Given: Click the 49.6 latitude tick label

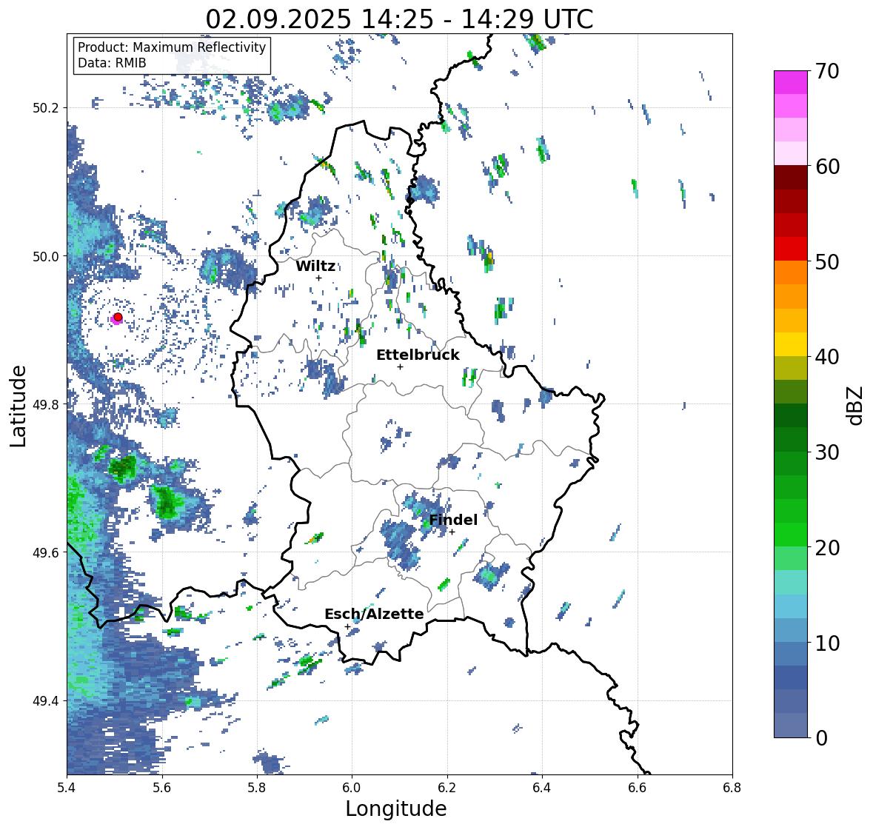Looking at the screenshot, I should tap(46, 552).
